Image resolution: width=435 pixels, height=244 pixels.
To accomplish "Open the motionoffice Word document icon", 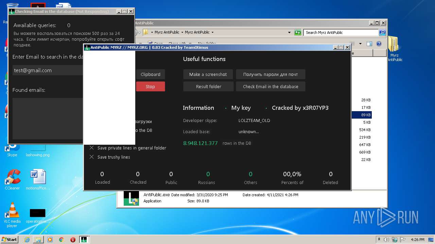I will (38, 180).
